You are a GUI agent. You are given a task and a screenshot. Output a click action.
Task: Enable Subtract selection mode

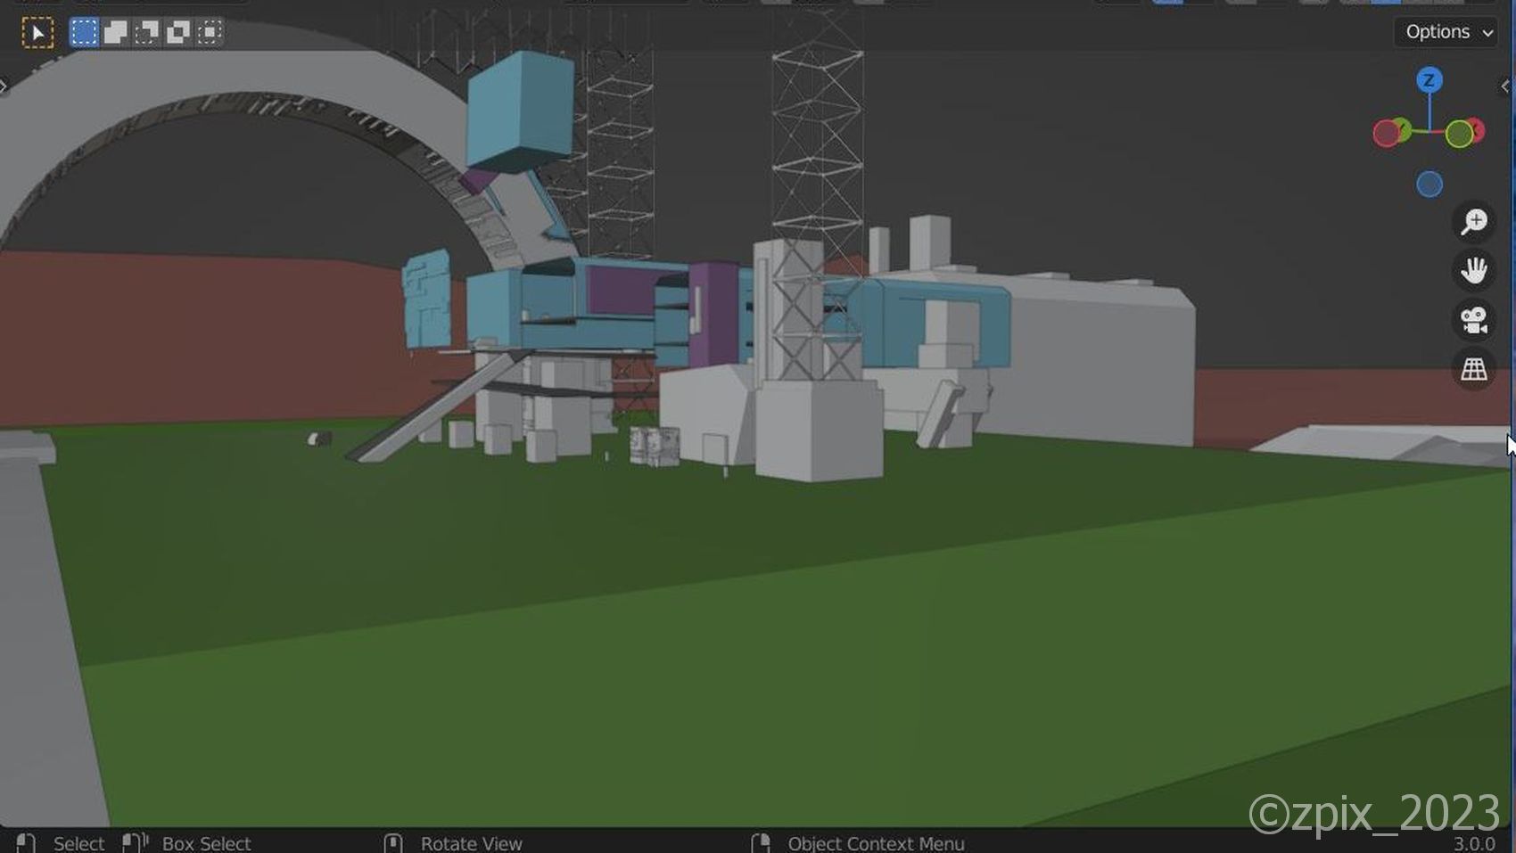click(146, 33)
